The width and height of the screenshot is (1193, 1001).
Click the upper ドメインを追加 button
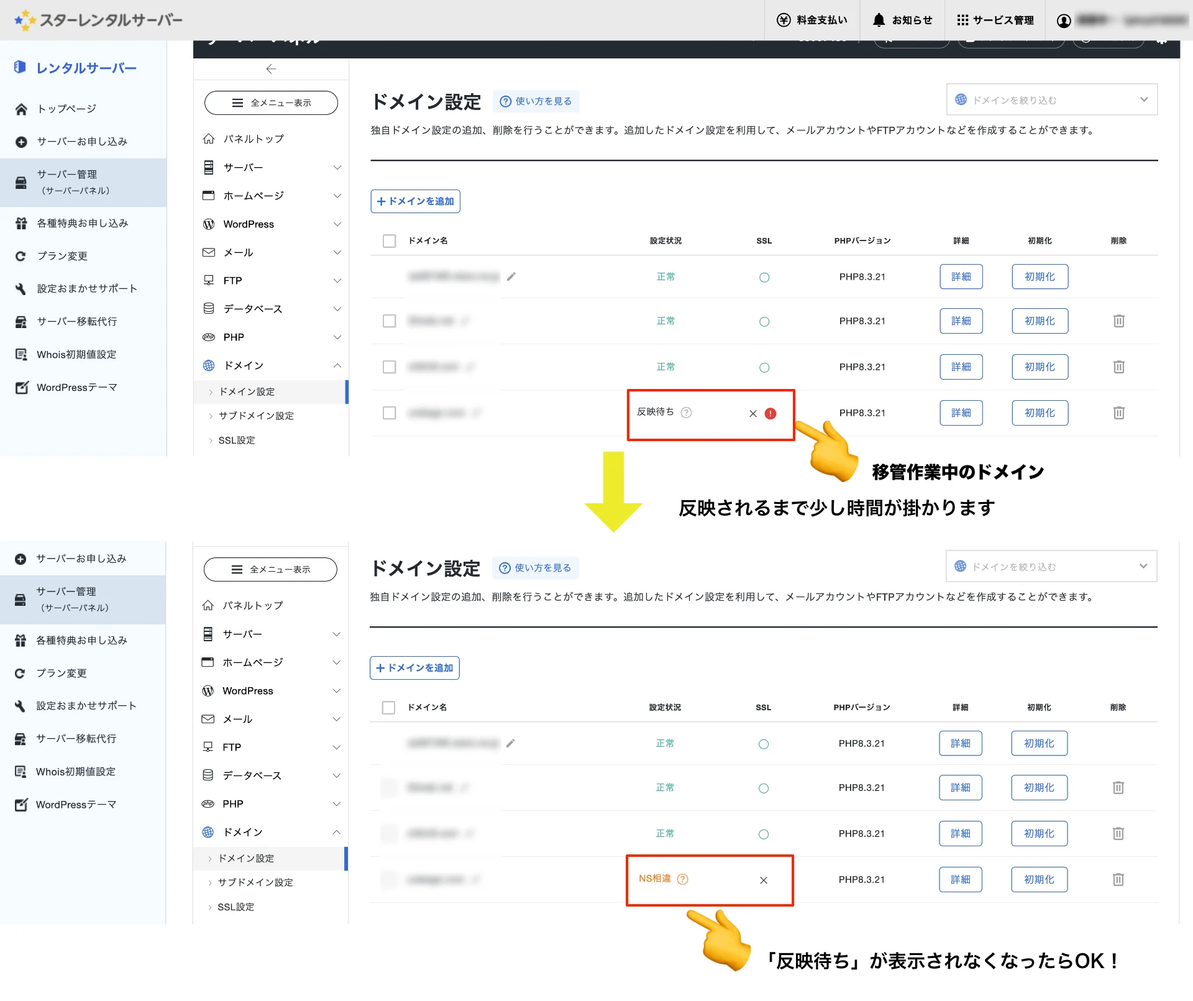(x=415, y=201)
